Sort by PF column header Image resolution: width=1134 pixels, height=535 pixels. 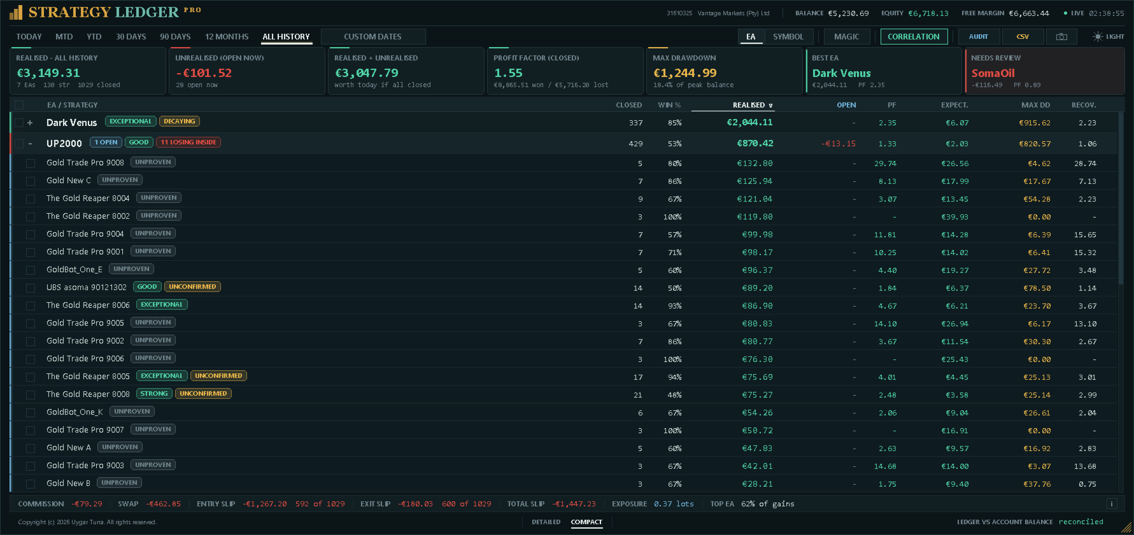891,105
